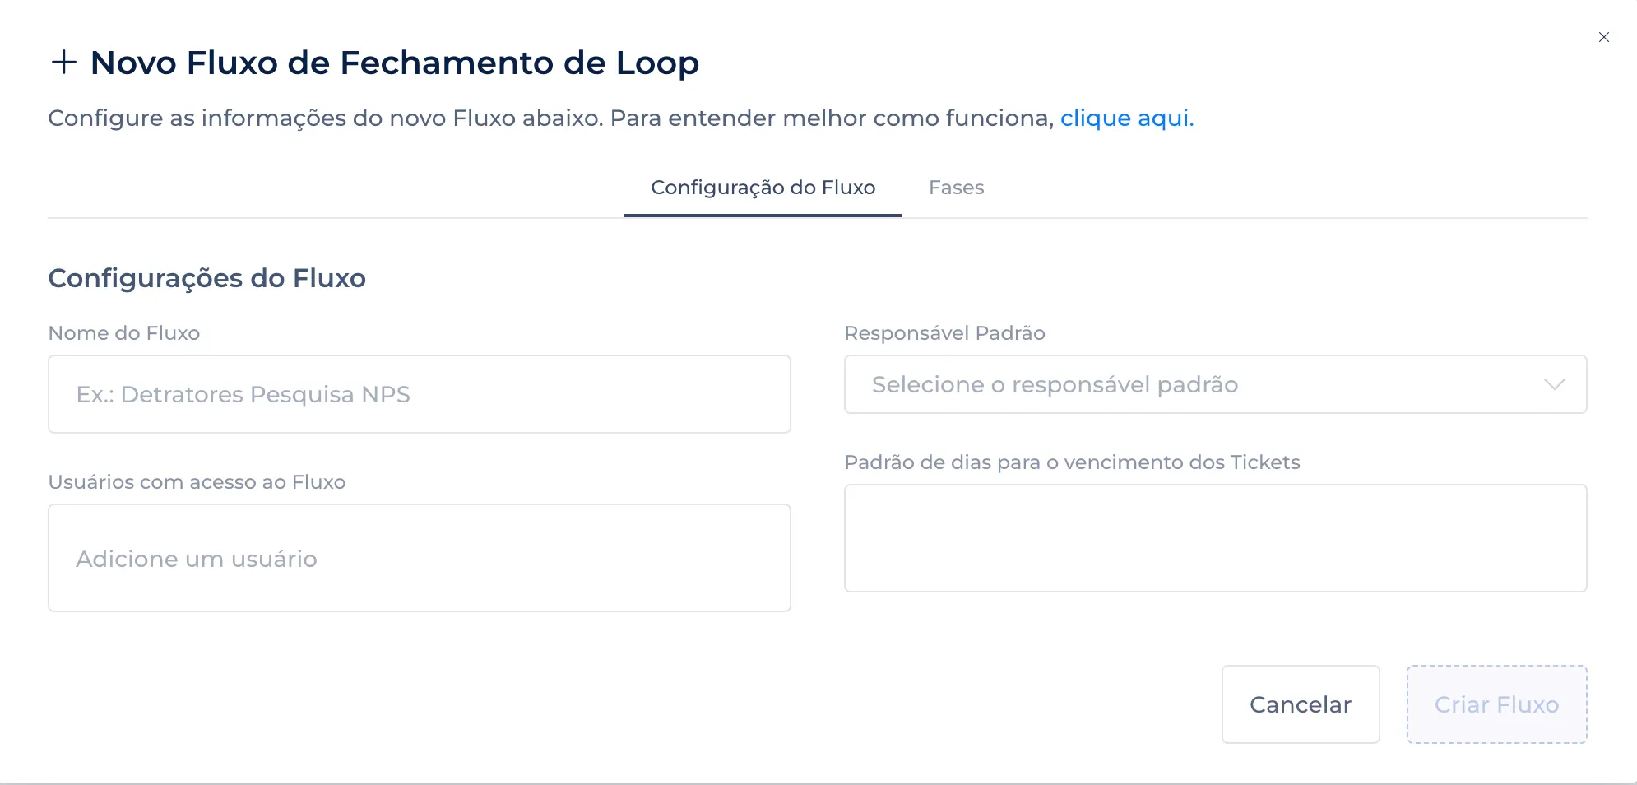The width and height of the screenshot is (1637, 785).
Task: Click the 'Padrão de dias para o vencimento' label
Action: (1072, 462)
